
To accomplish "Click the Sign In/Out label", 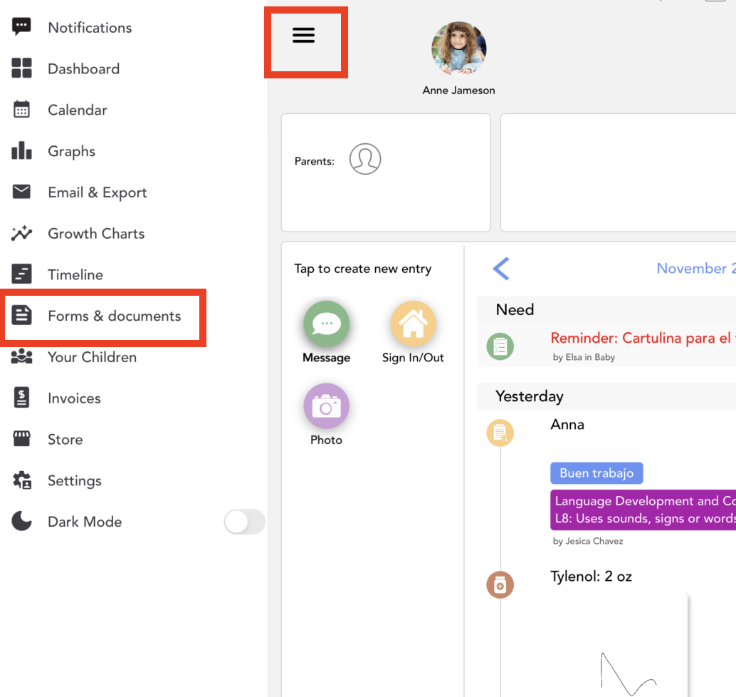I will [413, 358].
